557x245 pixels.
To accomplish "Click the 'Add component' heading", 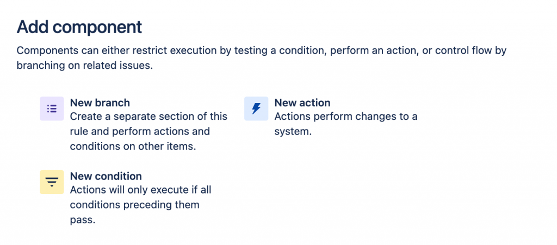I will (79, 27).
